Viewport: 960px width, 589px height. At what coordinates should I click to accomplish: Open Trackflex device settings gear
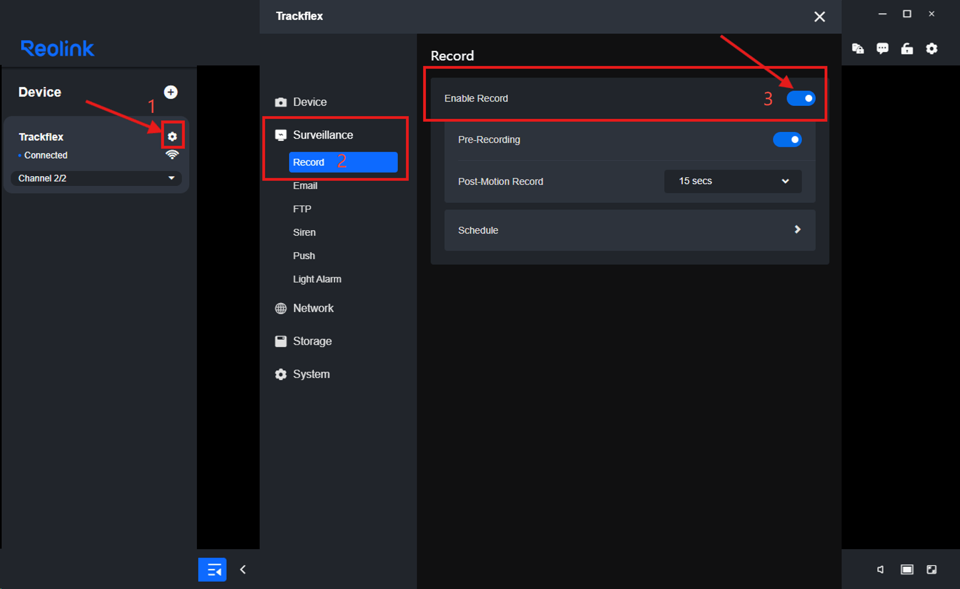pyautogui.click(x=172, y=136)
